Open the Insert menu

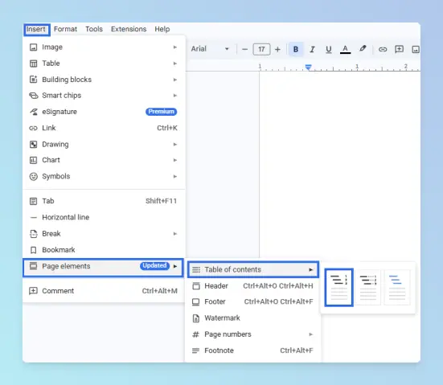click(36, 29)
